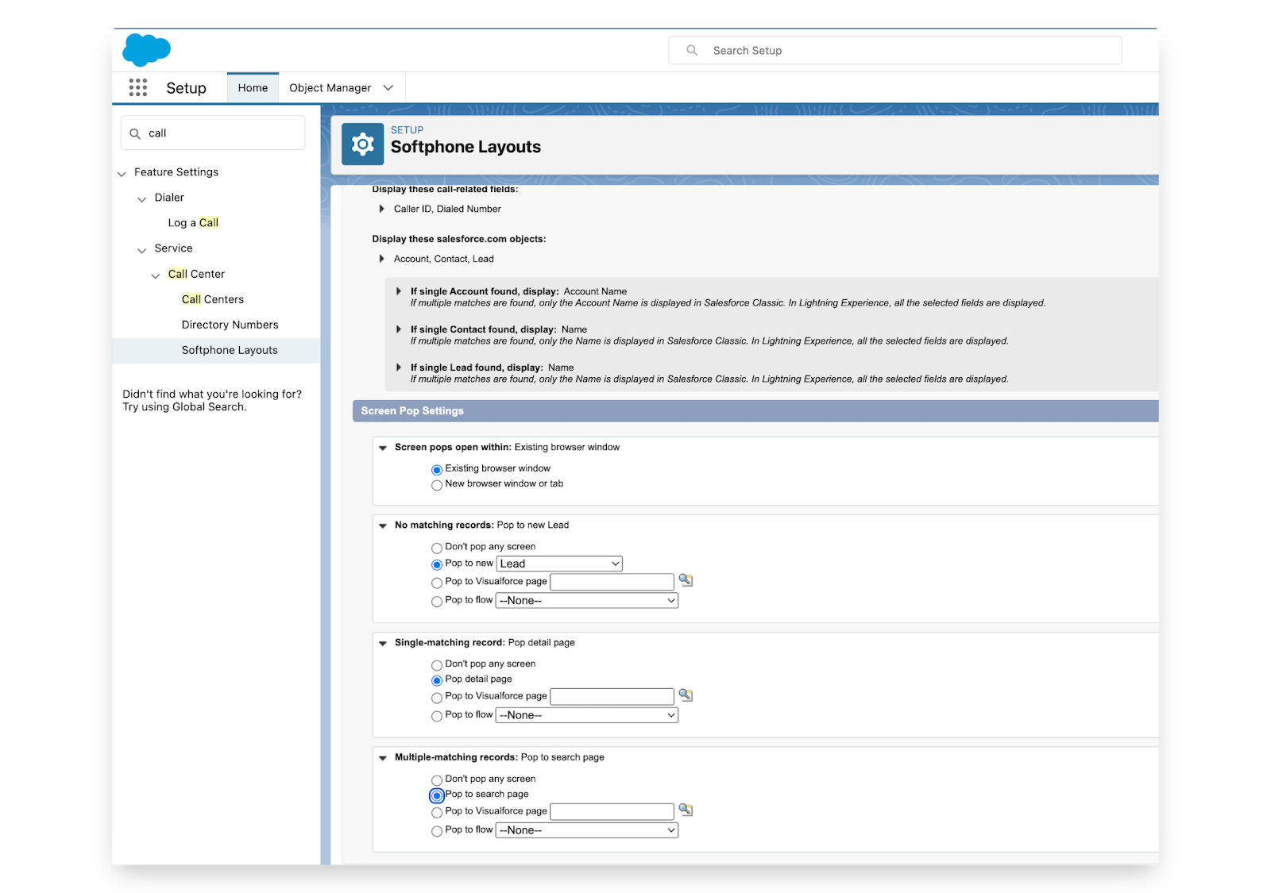Click lookup icon for No matching records Visualforce page

686,581
